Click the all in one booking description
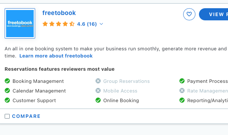This screenshot has height=135, width=228. coord(116,52)
